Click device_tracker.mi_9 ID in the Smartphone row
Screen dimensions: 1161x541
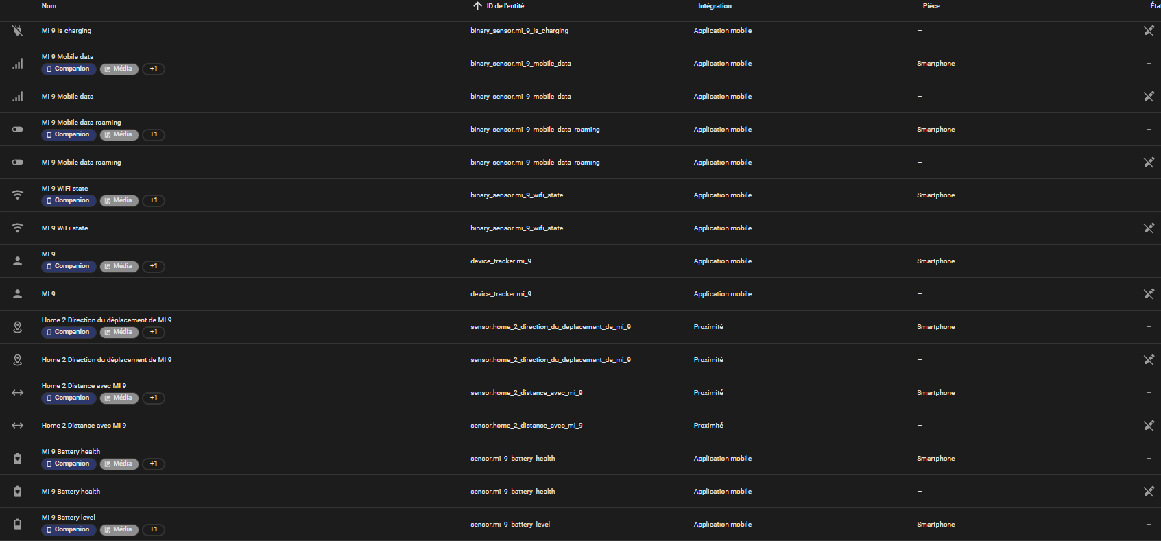[x=501, y=261]
